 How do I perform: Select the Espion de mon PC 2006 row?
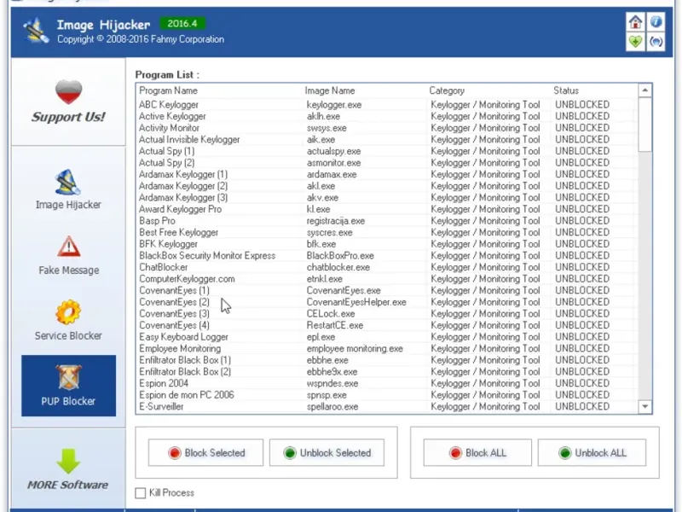(386, 395)
